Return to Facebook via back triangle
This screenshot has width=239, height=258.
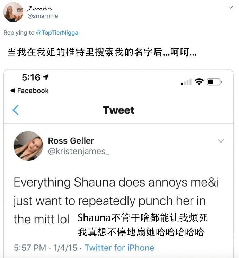click(12, 91)
